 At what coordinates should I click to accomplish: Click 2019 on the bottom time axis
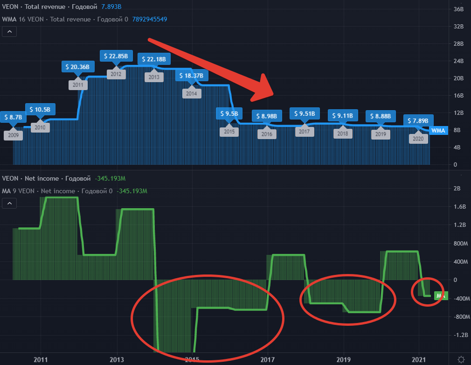point(343,359)
